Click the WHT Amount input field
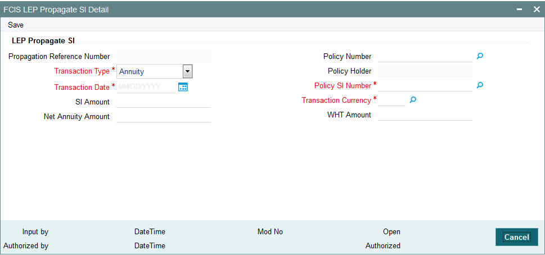Screen dimensions: 545x255 point(425,115)
